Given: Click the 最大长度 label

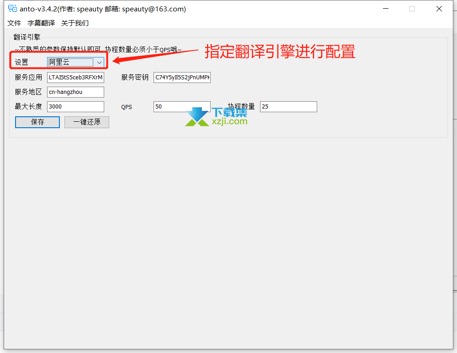Looking at the screenshot, I should point(28,107).
